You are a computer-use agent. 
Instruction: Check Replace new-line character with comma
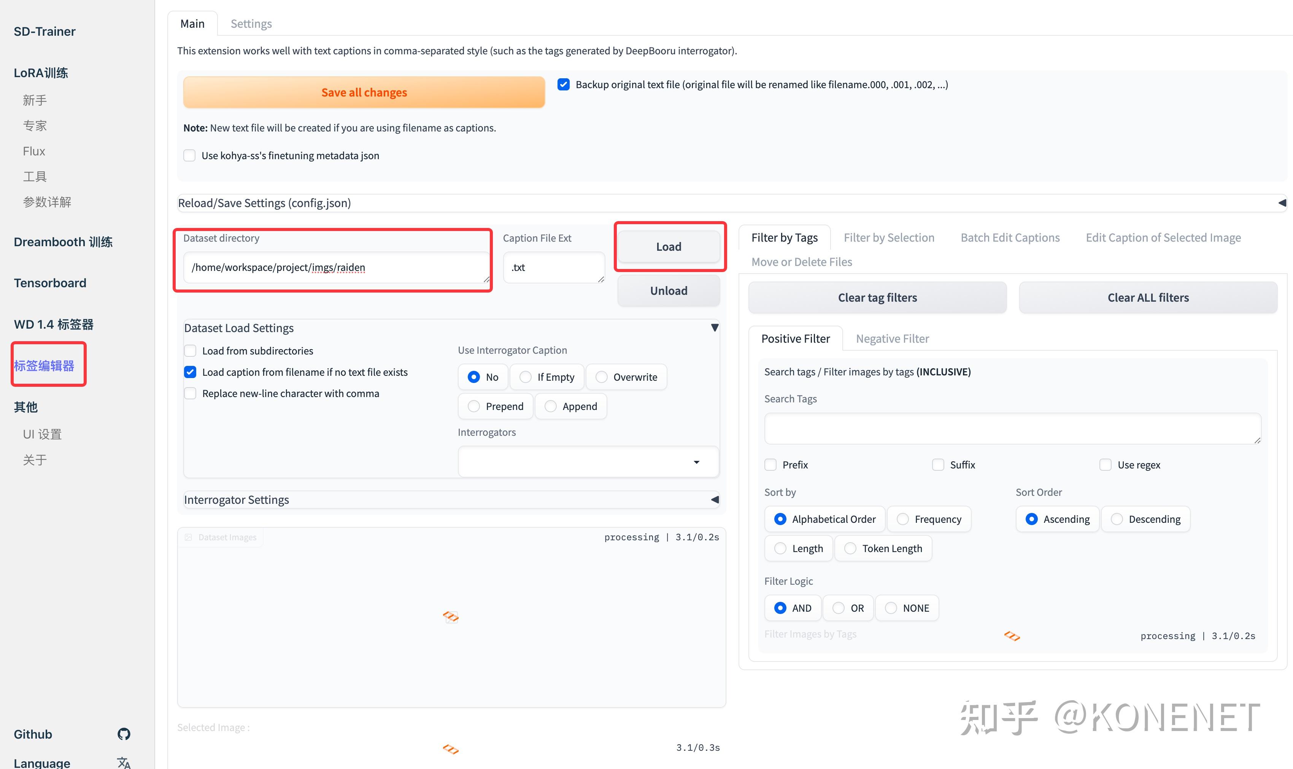point(190,393)
